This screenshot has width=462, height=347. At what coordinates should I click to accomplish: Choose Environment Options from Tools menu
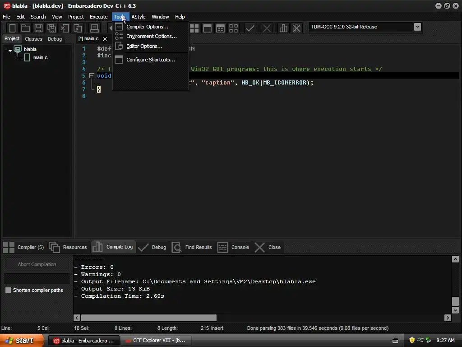150,36
